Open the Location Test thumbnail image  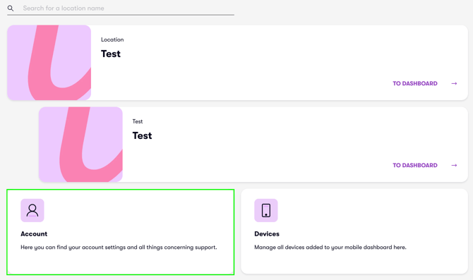[x=49, y=62]
